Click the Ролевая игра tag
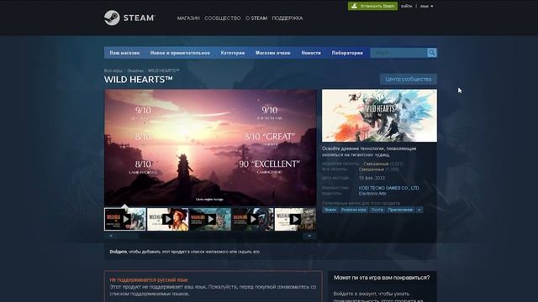Viewport: 538px width, 302px height. pyautogui.click(x=354, y=210)
